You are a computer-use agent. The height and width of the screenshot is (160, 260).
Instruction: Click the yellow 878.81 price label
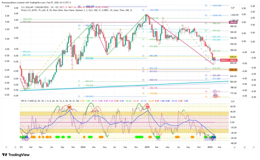[233, 57]
